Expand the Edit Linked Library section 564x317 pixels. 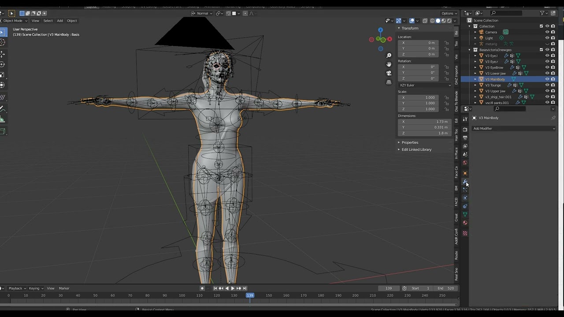click(x=416, y=150)
